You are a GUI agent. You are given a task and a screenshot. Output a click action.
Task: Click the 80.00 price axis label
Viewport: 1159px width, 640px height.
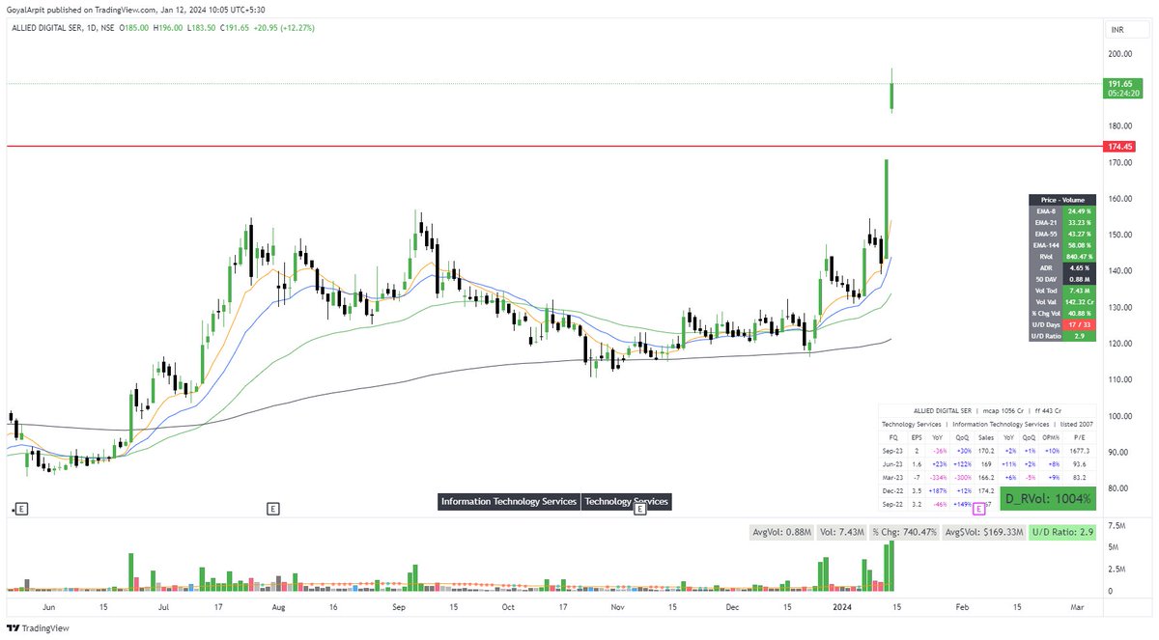(x=1120, y=488)
